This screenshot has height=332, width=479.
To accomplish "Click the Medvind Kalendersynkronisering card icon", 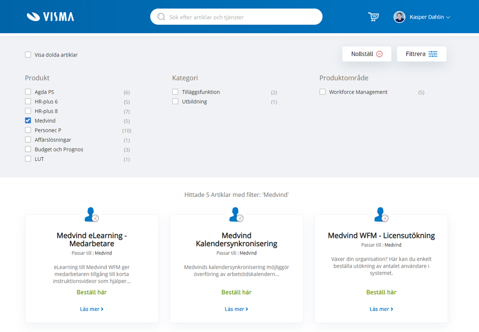I will click(x=236, y=215).
